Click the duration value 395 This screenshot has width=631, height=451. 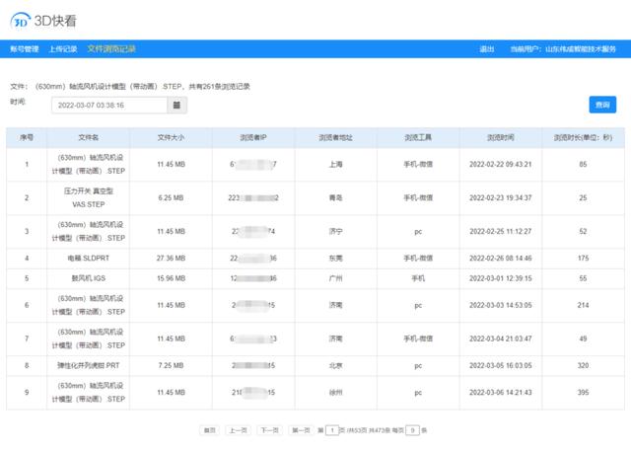click(x=583, y=392)
